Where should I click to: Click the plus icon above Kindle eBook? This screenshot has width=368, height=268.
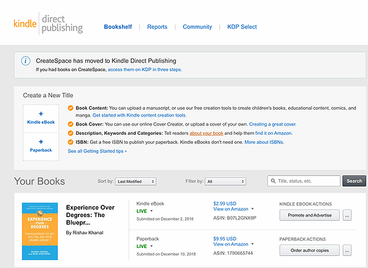(x=41, y=114)
